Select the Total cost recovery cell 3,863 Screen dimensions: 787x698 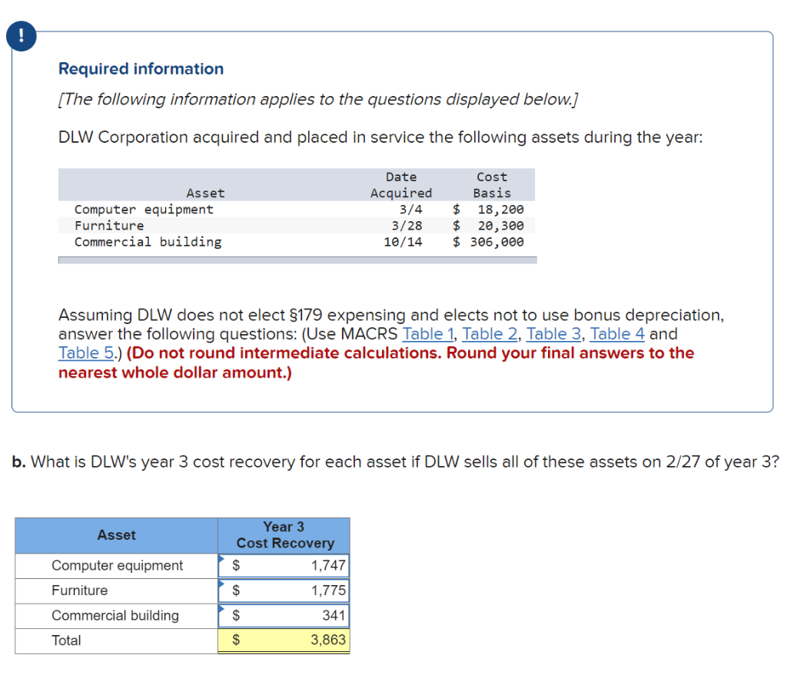coord(284,640)
